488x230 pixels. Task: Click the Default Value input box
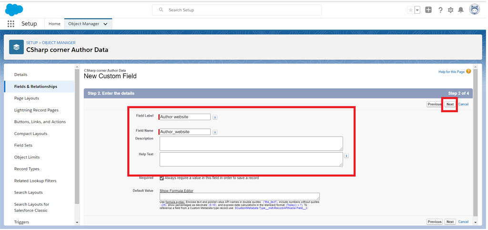click(240, 196)
